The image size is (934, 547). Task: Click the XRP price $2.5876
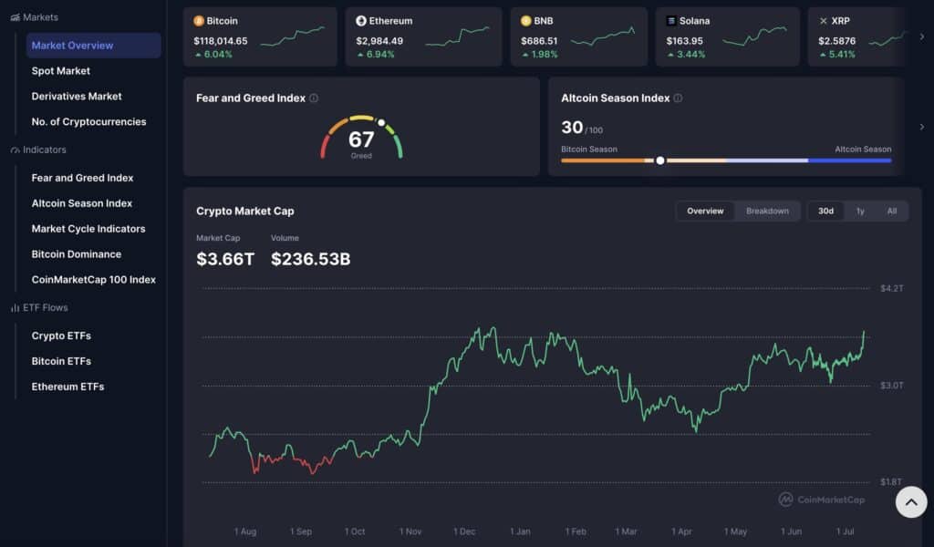[837, 41]
